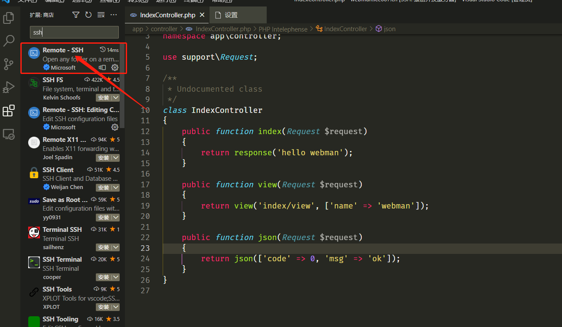The image size is (562, 327).
Task: Expand install options for SSH FS
Action: coord(116,98)
